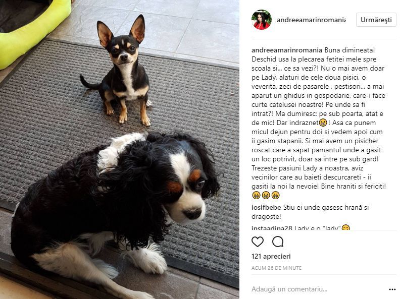Click the last grinning emoji ending caption

(x=276, y=195)
